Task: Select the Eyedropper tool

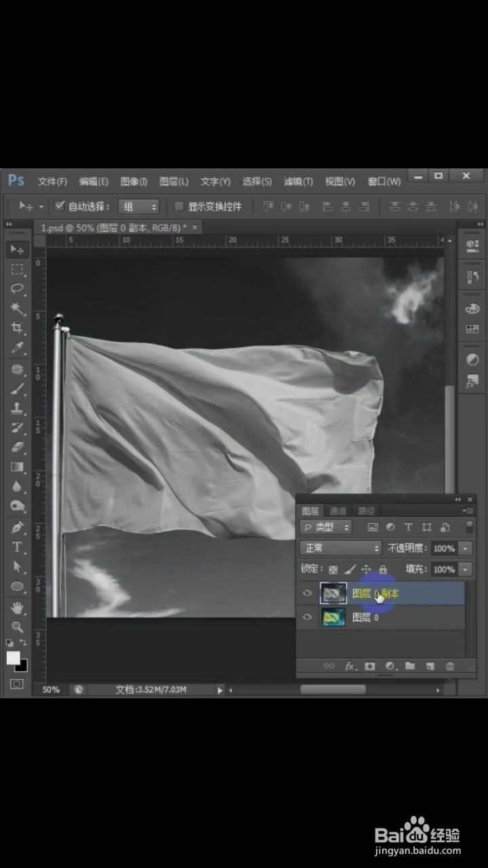Action: coord(17,348)
